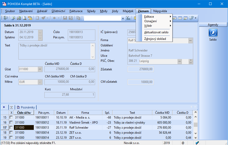Click the duplicate pages toolbar icon
228x145 pixels.
(78, 18)
